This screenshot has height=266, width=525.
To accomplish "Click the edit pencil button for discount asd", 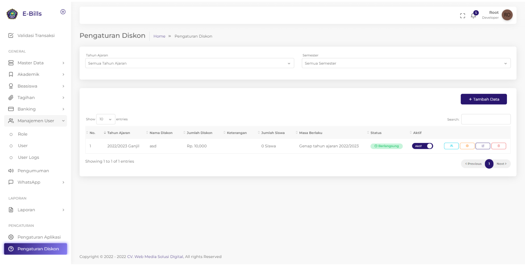I will pos(483,146).
